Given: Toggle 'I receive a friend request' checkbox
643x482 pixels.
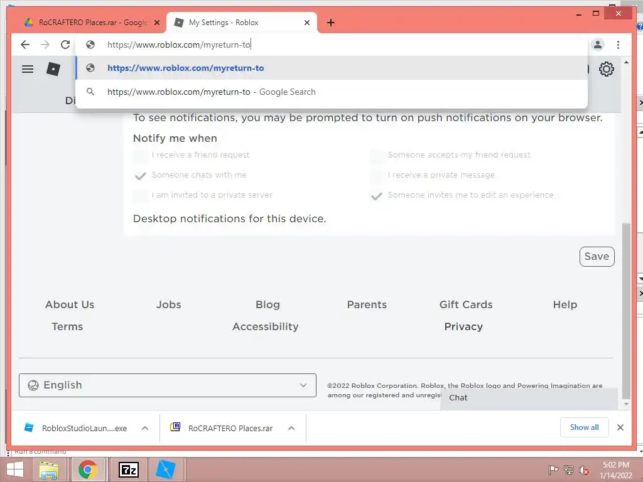Looking at the screenshot, I should pos(140,156).
